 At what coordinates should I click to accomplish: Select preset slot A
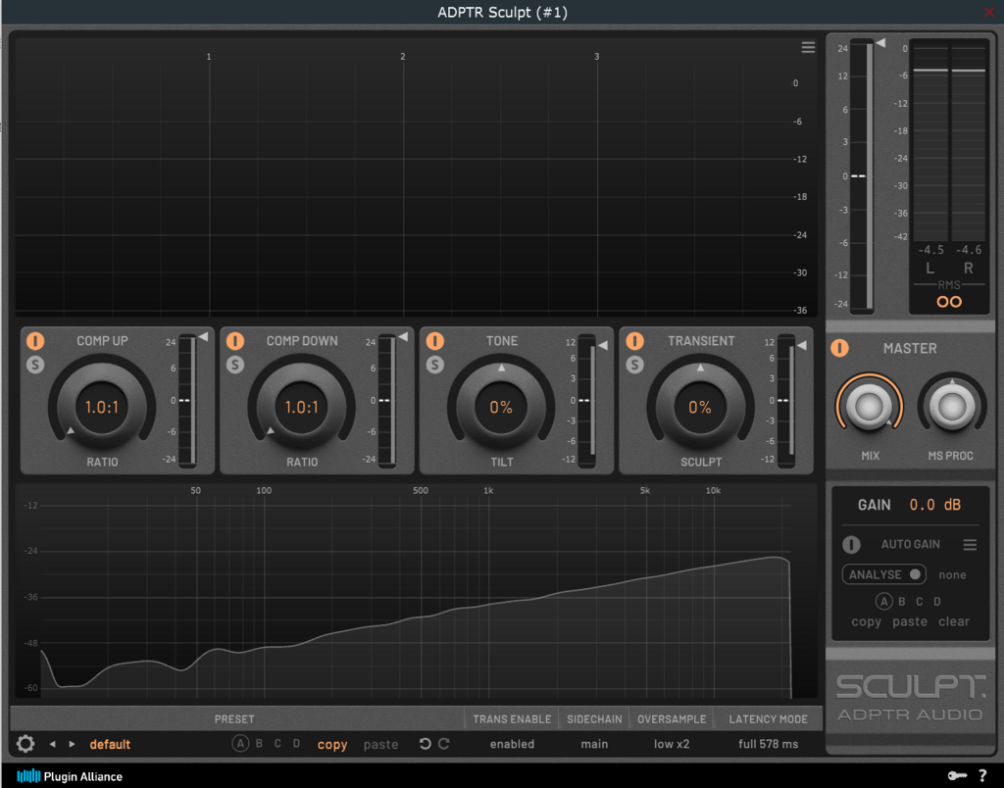(240, 744)
